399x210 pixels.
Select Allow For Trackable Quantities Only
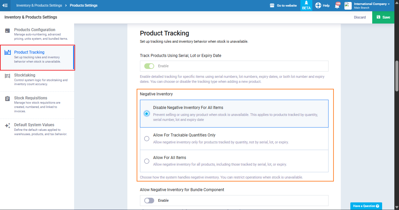[147, 139]
